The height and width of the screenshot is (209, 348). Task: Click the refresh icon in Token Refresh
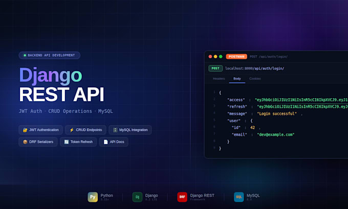point(67,142)
